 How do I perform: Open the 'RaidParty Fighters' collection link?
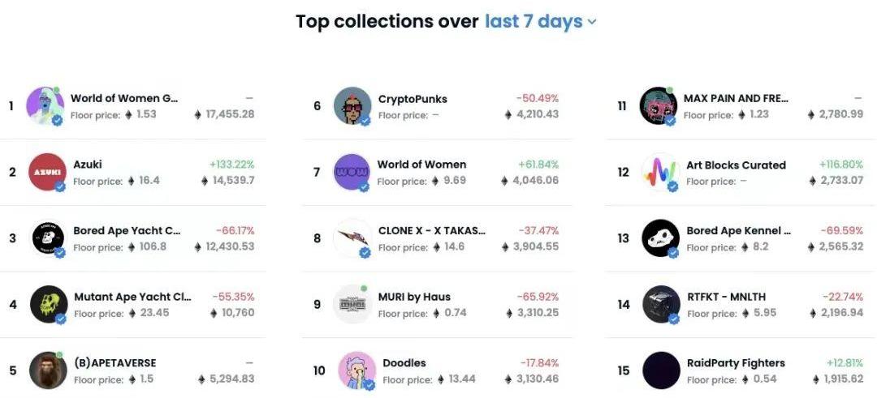[736, 363]
